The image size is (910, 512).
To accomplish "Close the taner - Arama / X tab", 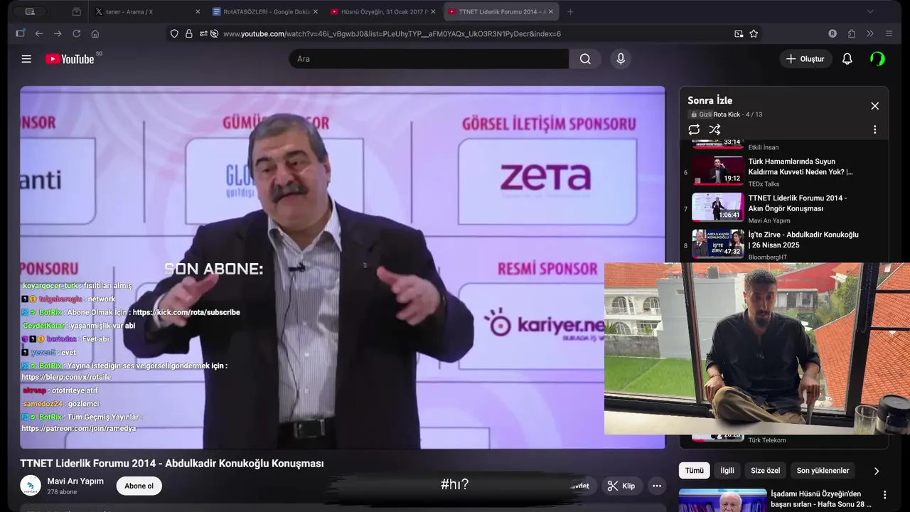I will (x=198, y=11).
